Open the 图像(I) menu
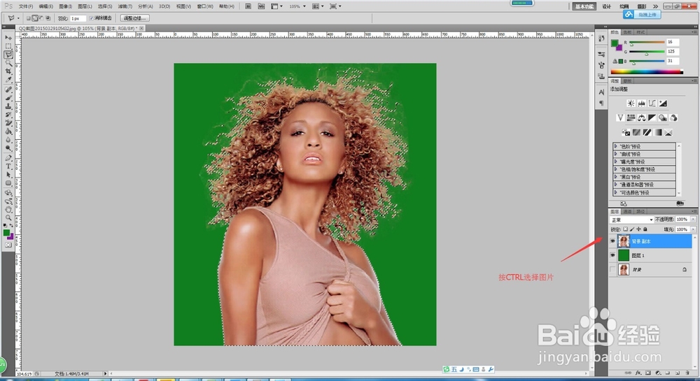Screen dimensions: 700x381 65,6
